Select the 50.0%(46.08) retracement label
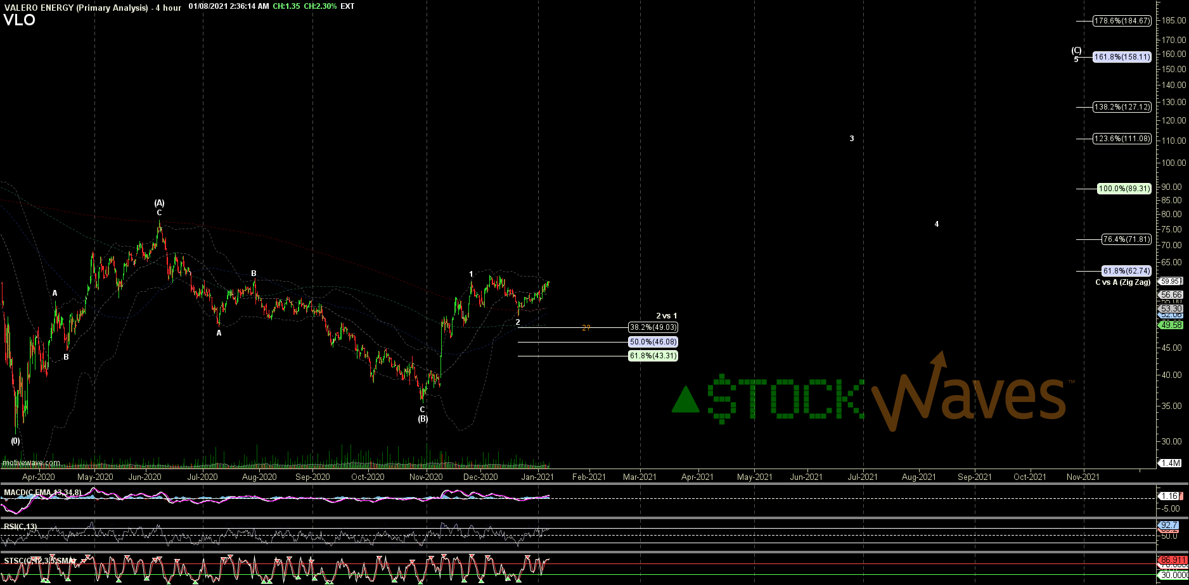 pyautogui.click(x=653, y=342)
